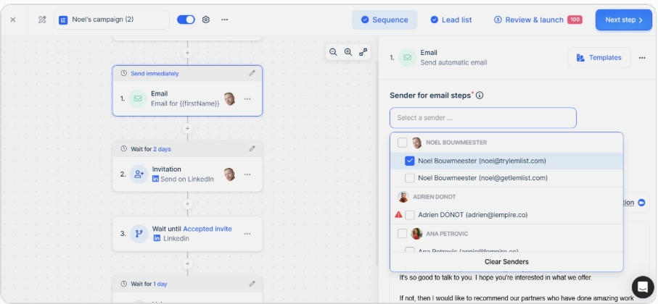Image resolution: width=658 pixels, height=304 pixels.
Task: Zoom out the sequence canvas
Action: point(333,52)
